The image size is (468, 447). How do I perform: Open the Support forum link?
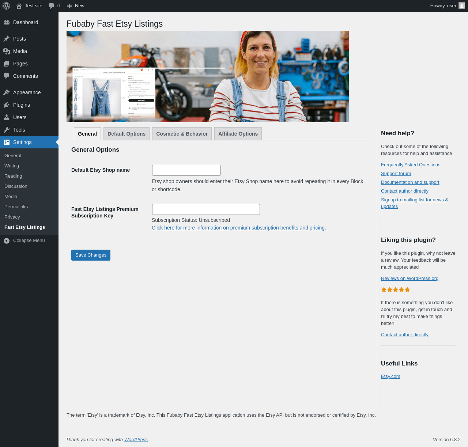click(396, 174)
